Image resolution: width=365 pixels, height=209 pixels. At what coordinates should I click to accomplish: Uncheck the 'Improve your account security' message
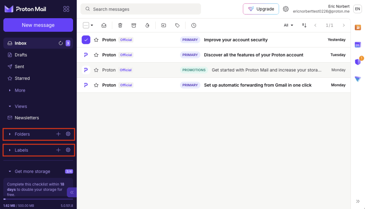pos(86,40)
